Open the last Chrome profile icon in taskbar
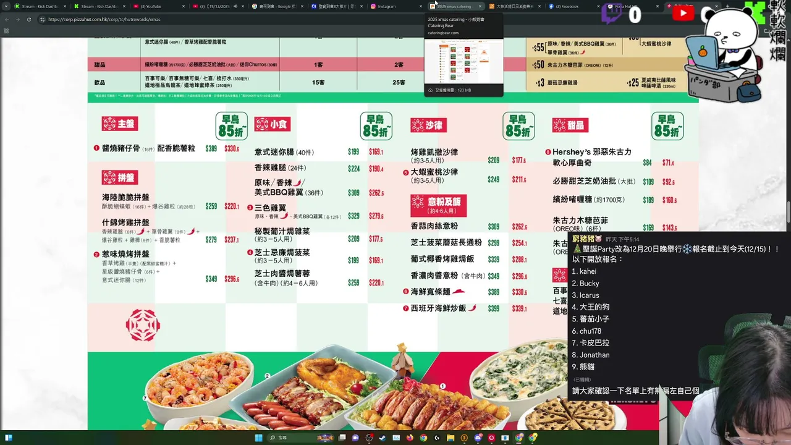This screenshot has width=791, height=445. 532,438
